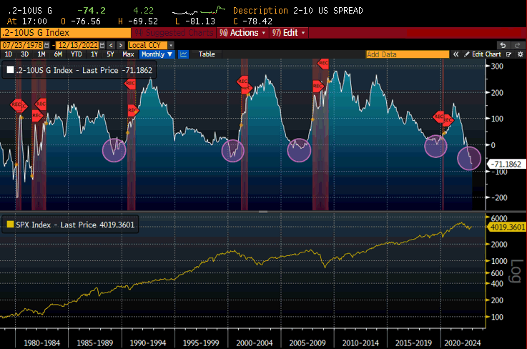Open the Local CCY currency dropdown arrow
Viewport: 527px width, 349px height.
click(x=171, y=45)
